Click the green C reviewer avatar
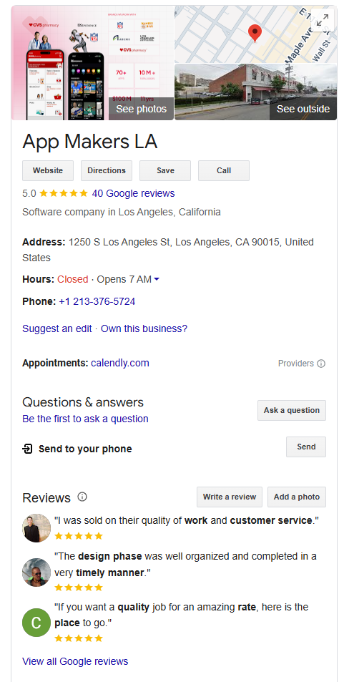Viewport: 344px width, 682px height. point(36,623)
